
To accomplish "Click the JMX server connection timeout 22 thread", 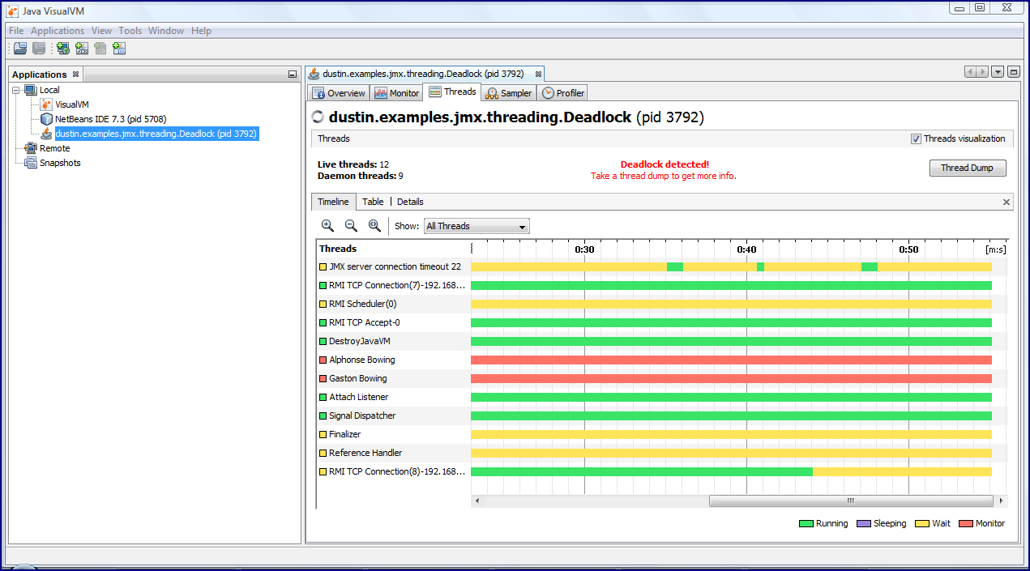I will (395, 266).
